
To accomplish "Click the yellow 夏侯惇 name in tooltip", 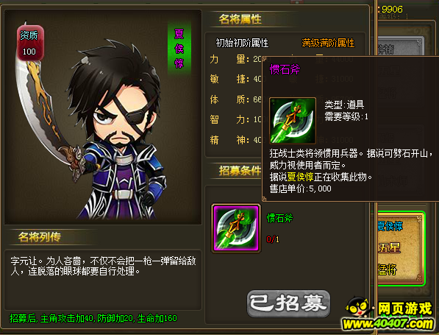I will (301, 177).
